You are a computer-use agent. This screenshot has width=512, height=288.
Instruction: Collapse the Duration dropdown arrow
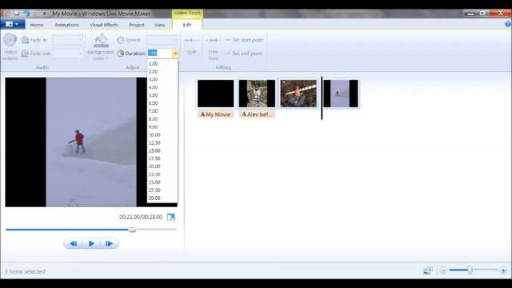click(175, 54)
